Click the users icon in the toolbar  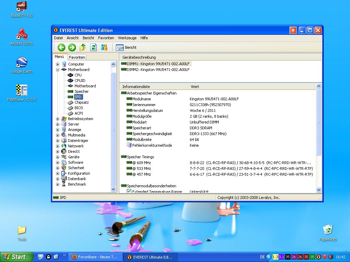[x=104, y=47]
